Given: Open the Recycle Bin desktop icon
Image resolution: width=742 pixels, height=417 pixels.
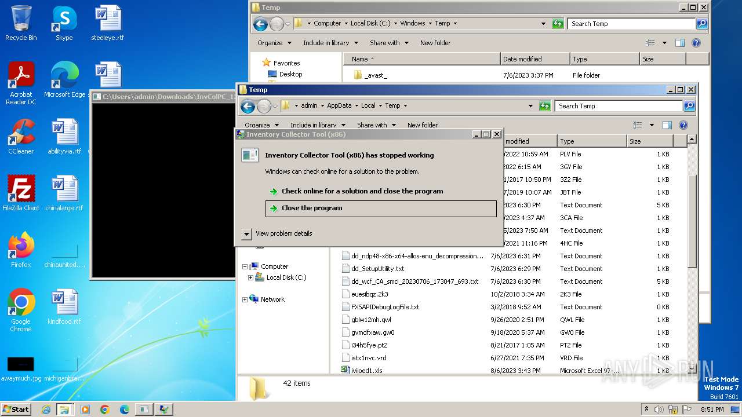Looking at the screenshot, I should click(21, 23).
